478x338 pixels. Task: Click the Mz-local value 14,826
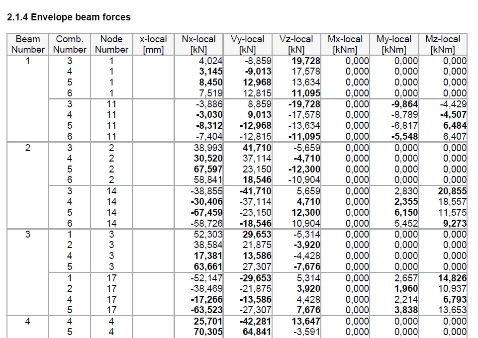pos(452,278)
